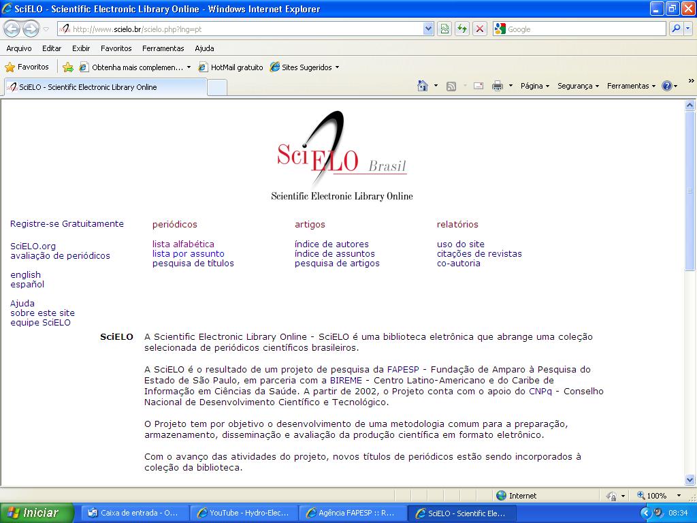
Task: Open the recent pages dropdown arrow
Action: click(x=46, y=29)
